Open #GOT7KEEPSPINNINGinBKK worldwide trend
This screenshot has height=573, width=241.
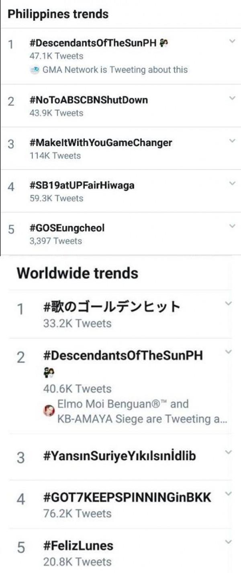[x=127, y=498]
